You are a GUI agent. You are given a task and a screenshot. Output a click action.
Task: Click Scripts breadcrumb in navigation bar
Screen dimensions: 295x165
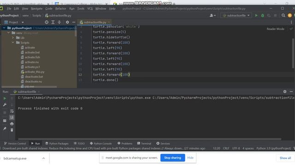click(x=36, y=16)
